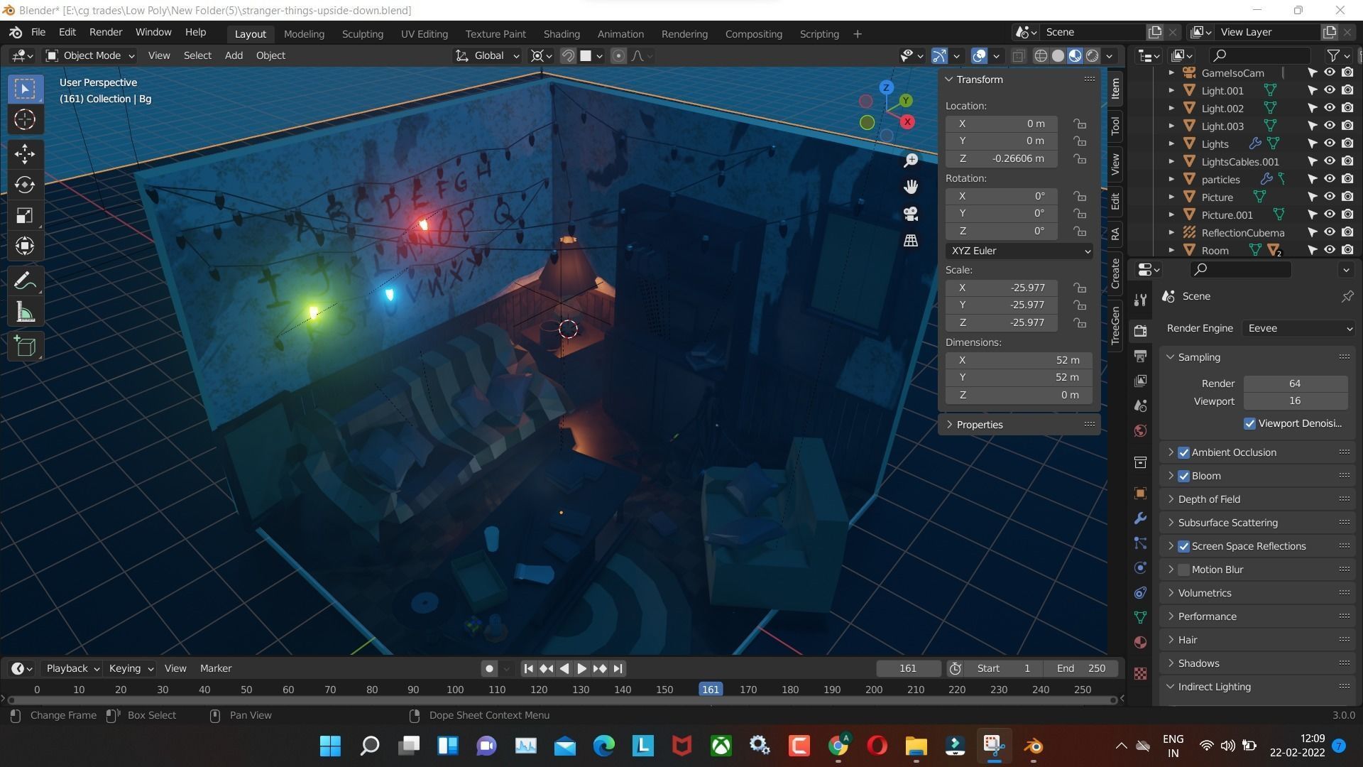This screenshot has width=1363, height=767.
Task: Jump to the end frame
Action: (618, 668)
